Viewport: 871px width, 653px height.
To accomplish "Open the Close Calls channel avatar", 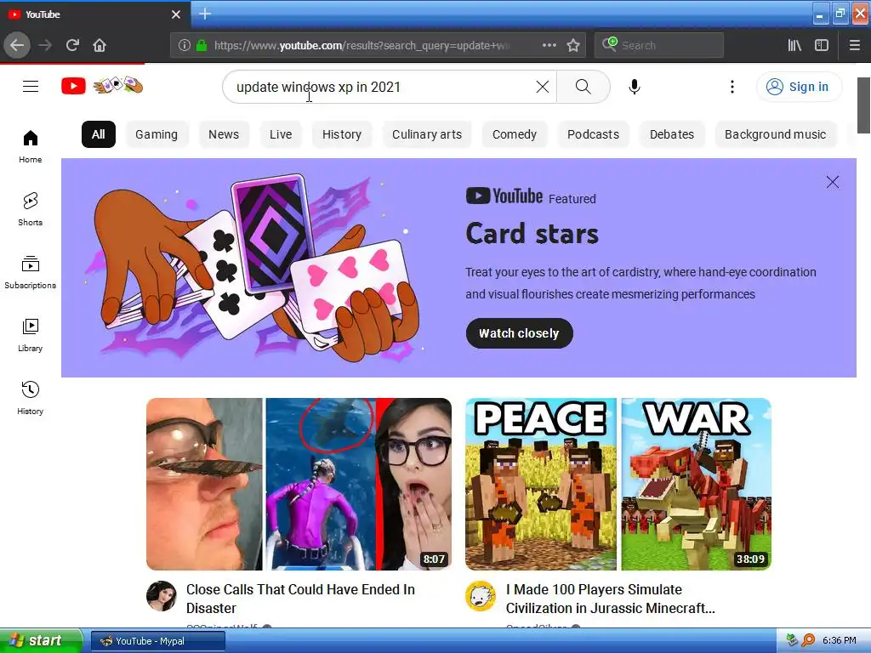I will (162, 596).
